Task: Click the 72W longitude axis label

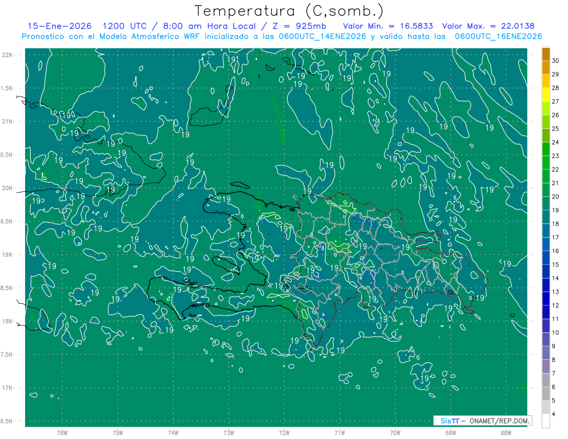Action: pyautogui.click(x=284, y=432)
